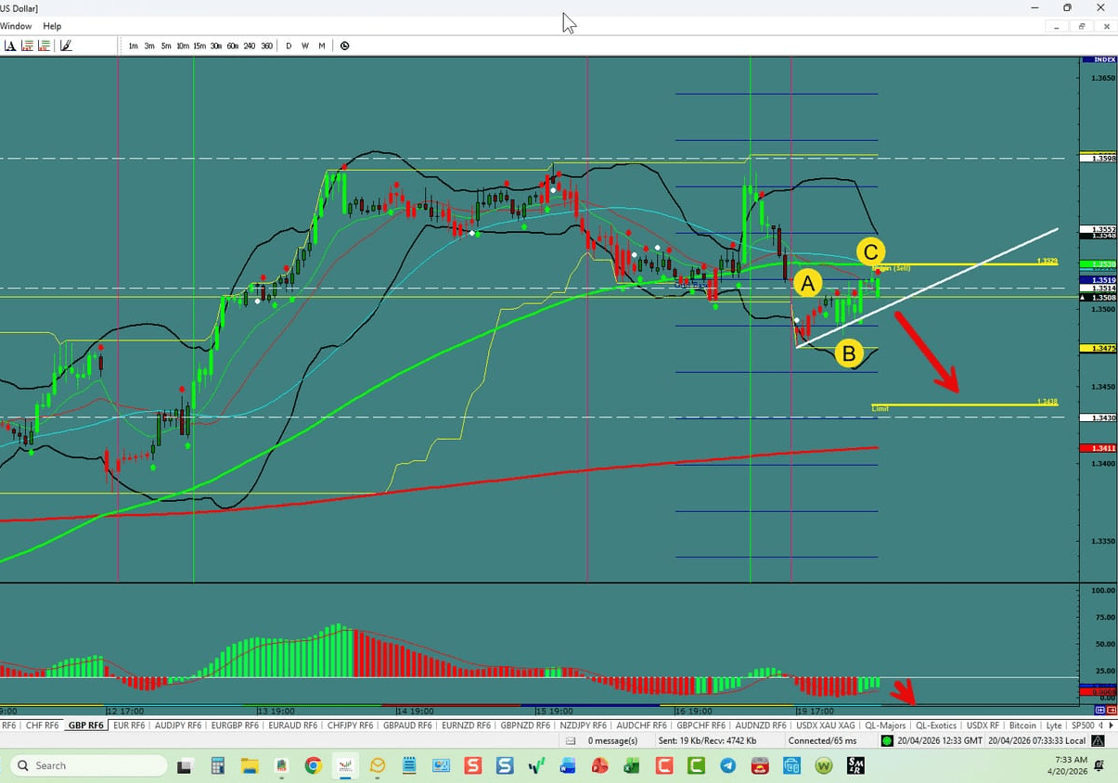
Task: Open the second chart-list toolbar icon
Action: click(x=28, y=45)
